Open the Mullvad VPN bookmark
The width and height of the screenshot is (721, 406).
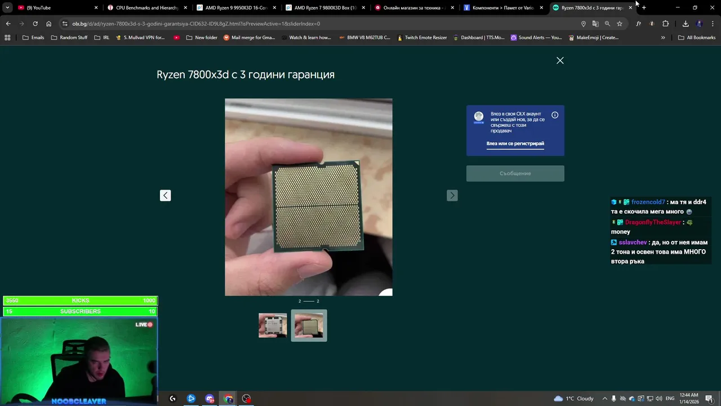pos(140,38)
